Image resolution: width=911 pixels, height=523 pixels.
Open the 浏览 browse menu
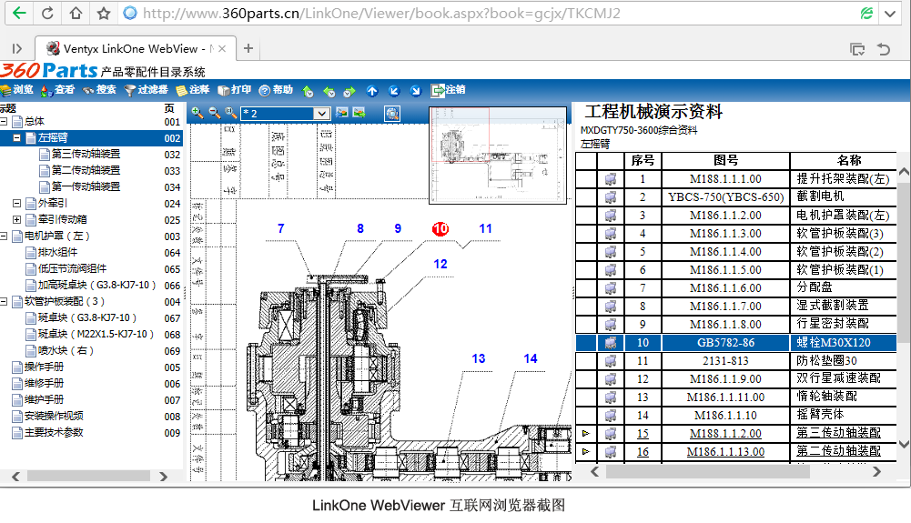pyautogui.click(x=17, y=90)
